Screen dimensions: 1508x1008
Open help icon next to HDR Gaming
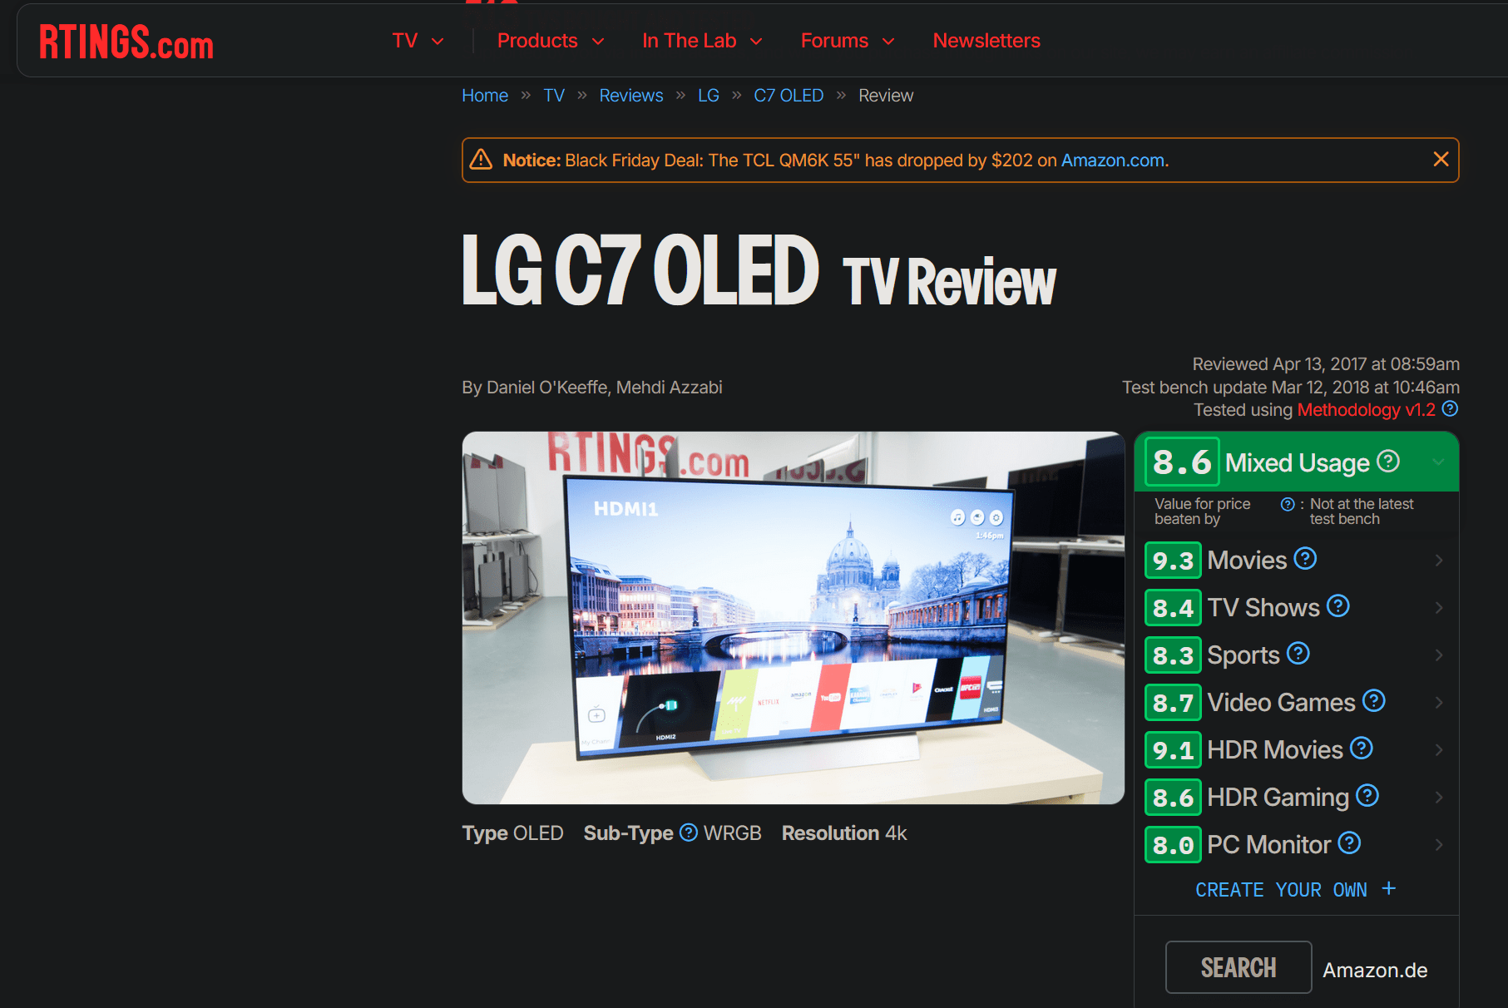(x=1367, y=796)
